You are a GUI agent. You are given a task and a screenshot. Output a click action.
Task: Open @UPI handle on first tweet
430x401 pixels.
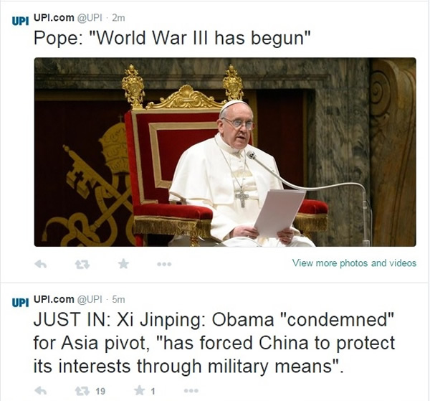90,18
